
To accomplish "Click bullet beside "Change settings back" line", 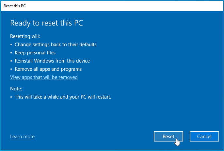I will coord(11,45).
